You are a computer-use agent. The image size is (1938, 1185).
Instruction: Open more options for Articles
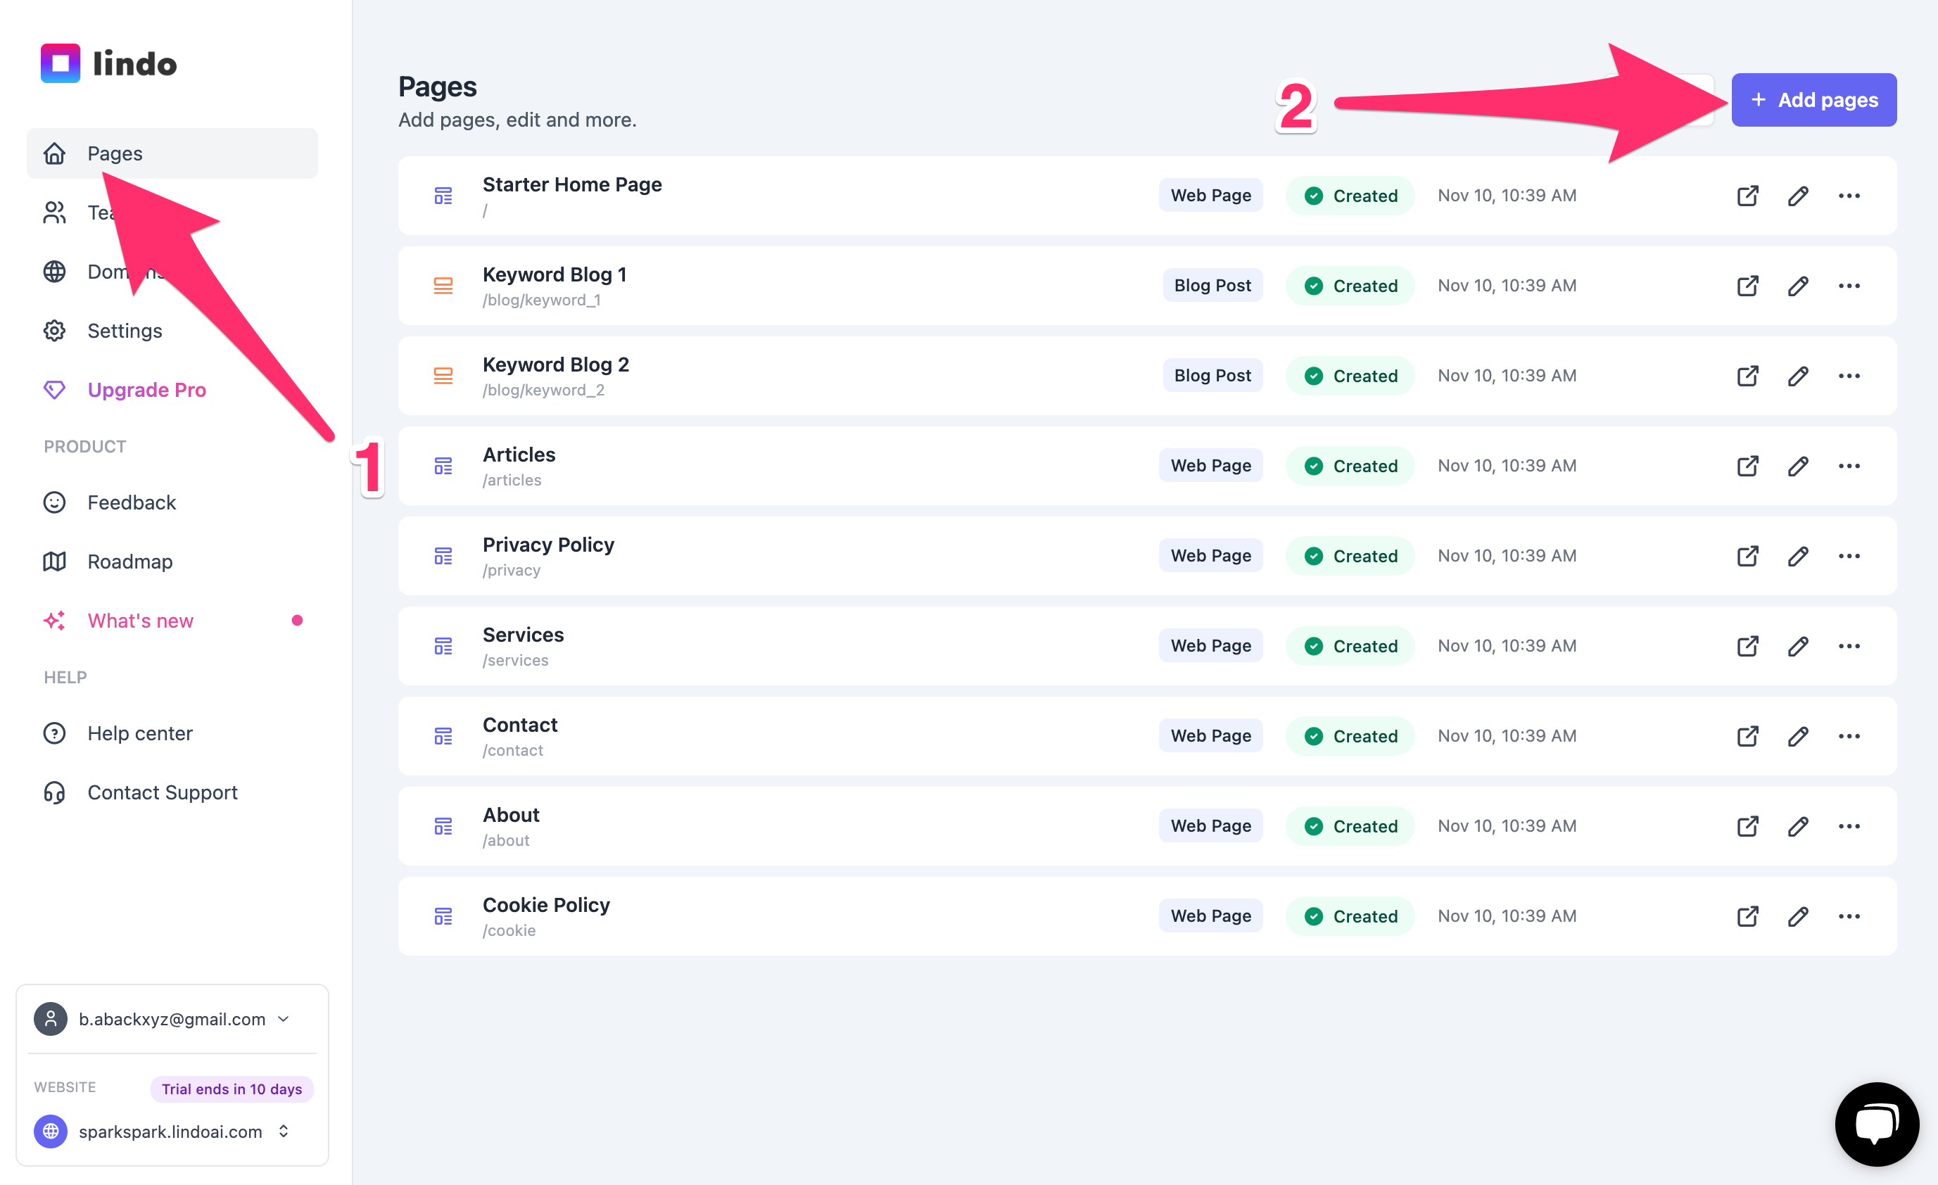1849,466
